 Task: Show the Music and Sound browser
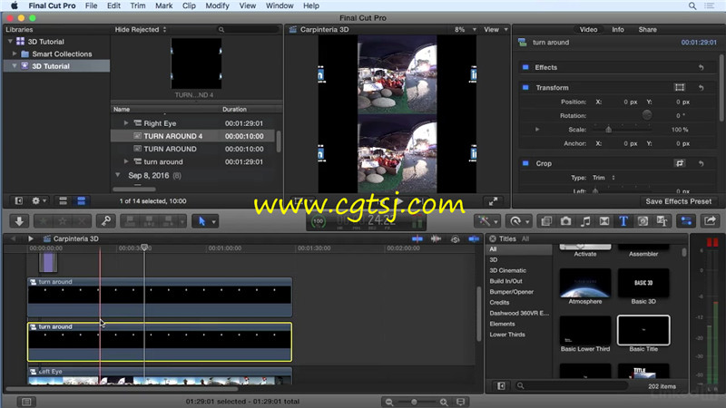click(585, 221)
